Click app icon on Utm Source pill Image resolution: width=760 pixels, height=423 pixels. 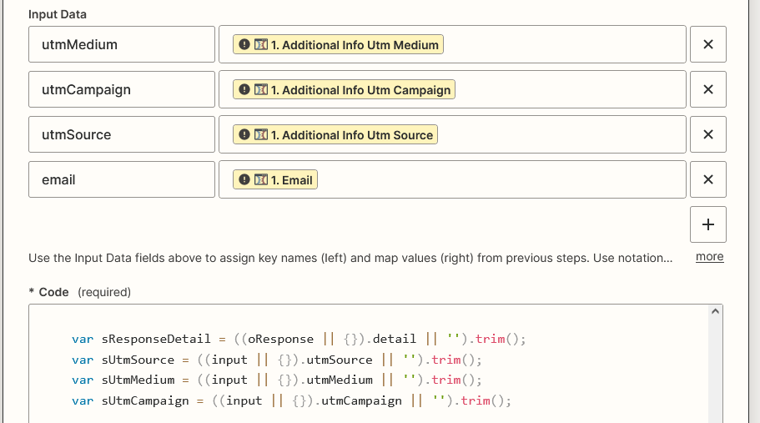pos(261,134)
